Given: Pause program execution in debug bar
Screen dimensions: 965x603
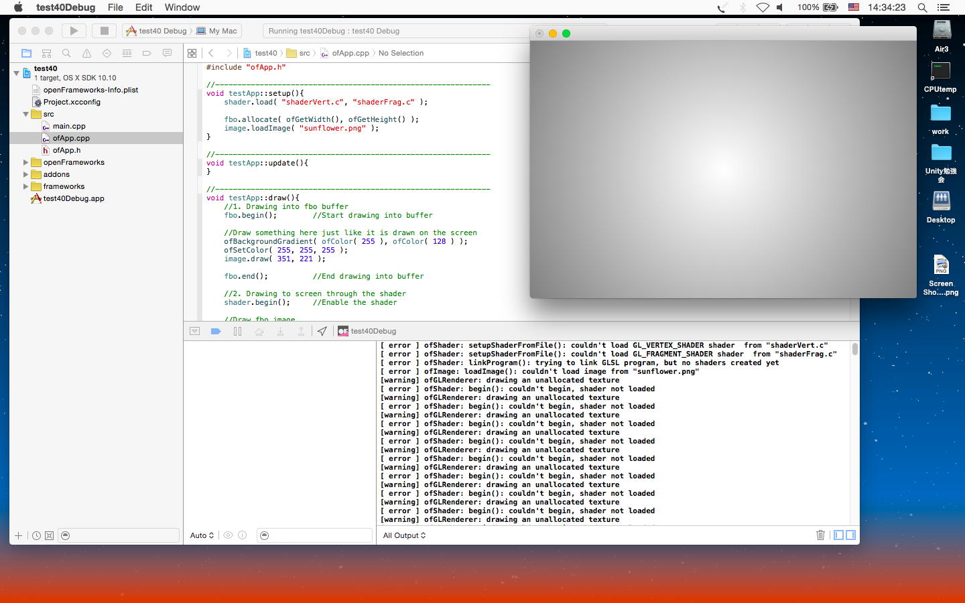Looking at the screenshot, I should click(x=237, y=331).
